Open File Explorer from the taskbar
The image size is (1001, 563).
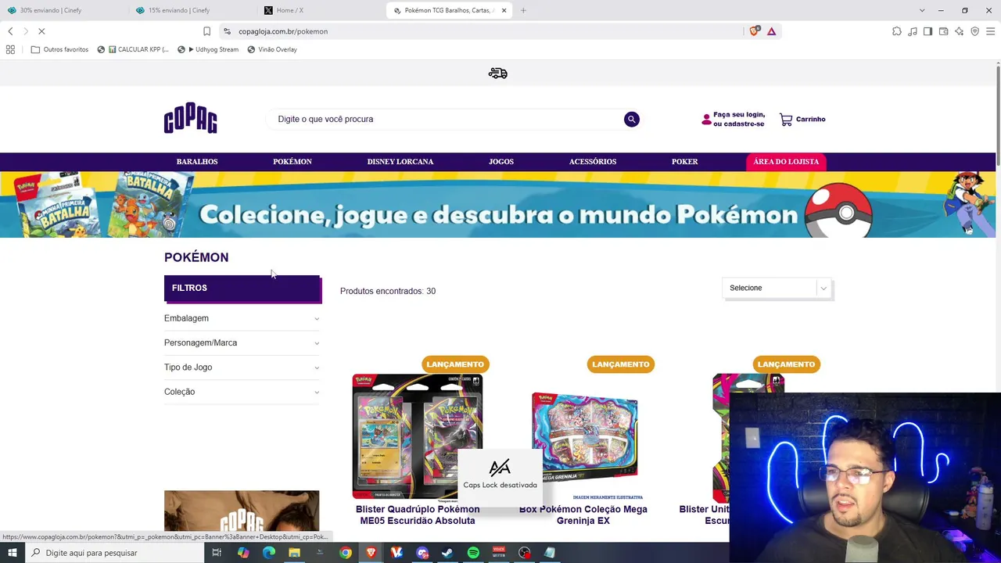294,553
